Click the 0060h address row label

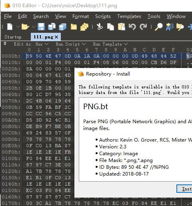(x=11, y=94)
